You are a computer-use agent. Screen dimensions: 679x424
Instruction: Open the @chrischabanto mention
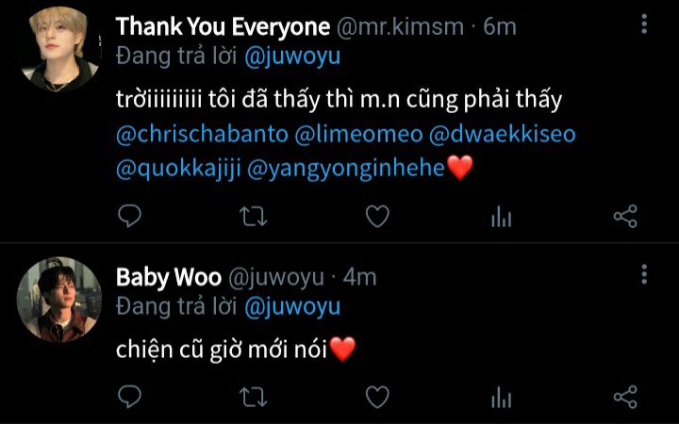[x=202, y=134]
